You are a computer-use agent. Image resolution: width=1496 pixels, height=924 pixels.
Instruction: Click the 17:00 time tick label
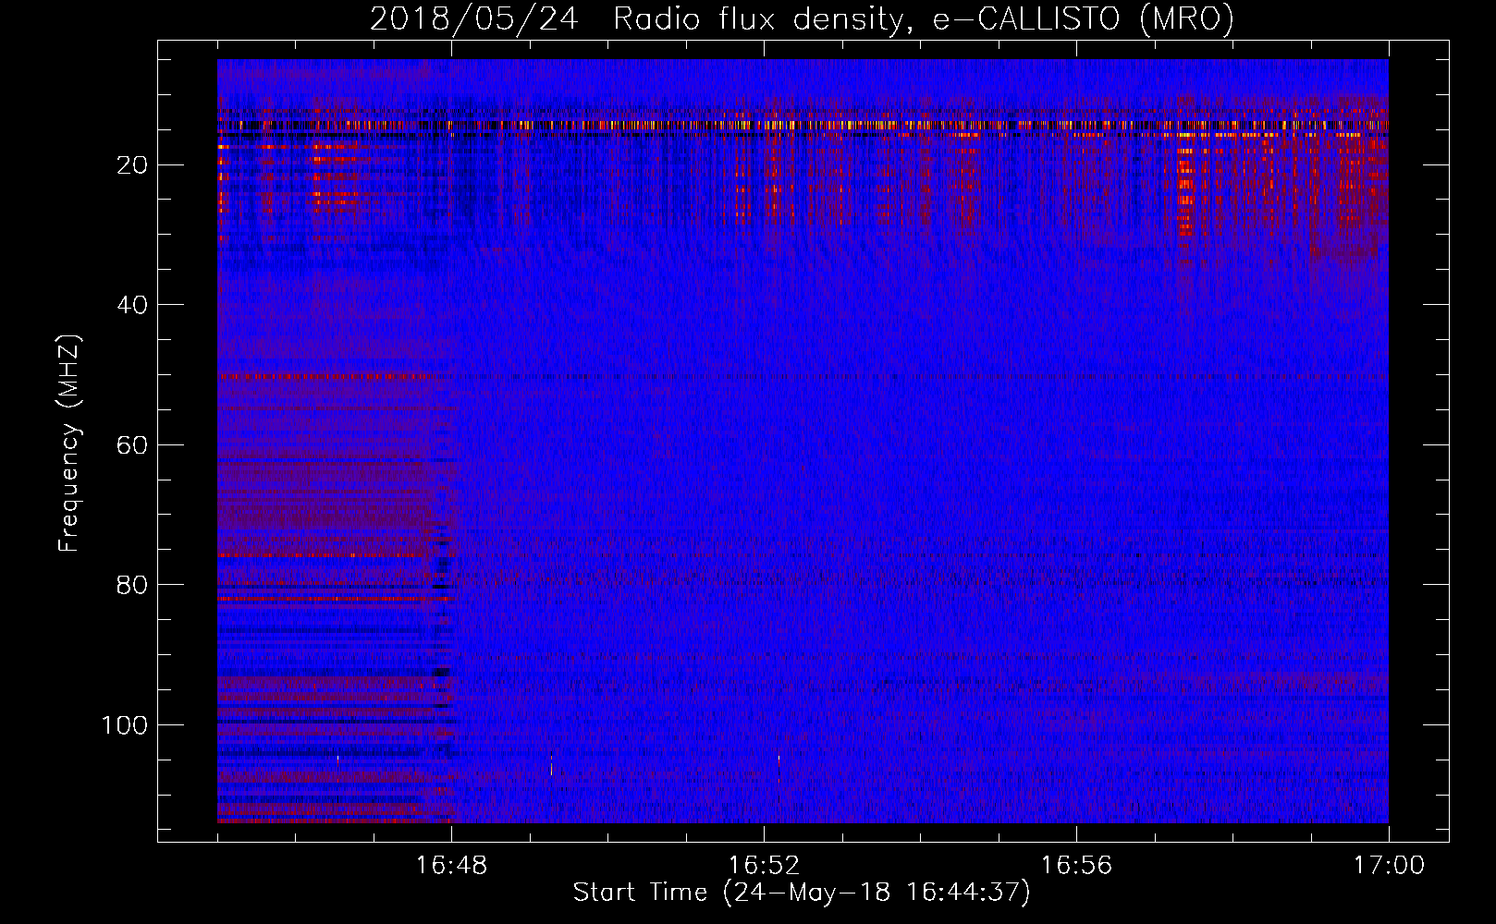(x=1389, y=866)
